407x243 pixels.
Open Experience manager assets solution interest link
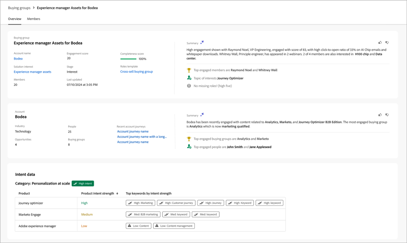pyautogui.click(x=33, y=72)
